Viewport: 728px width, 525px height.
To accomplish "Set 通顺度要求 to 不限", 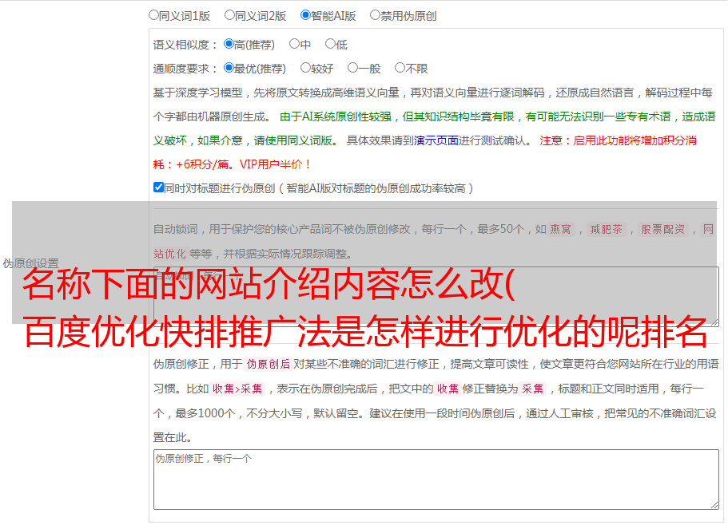I will pyautogui.click(x=400, y=68).
